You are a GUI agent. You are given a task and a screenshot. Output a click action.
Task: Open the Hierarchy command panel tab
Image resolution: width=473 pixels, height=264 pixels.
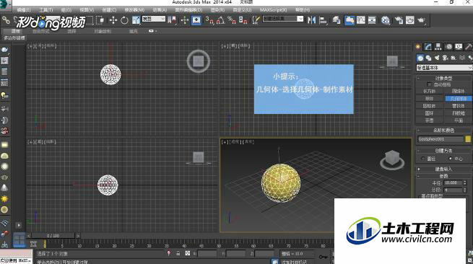[438, 46]
